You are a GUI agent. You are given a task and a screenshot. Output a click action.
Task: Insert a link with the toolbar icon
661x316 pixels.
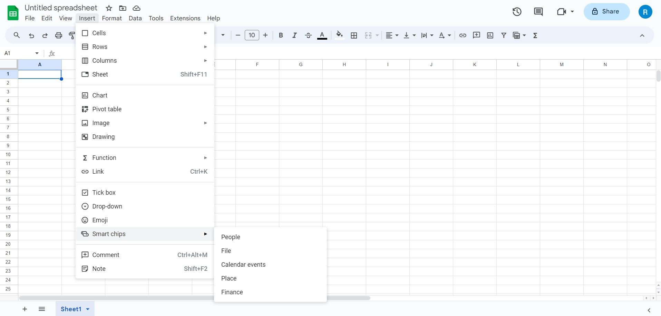coord(463,35)
